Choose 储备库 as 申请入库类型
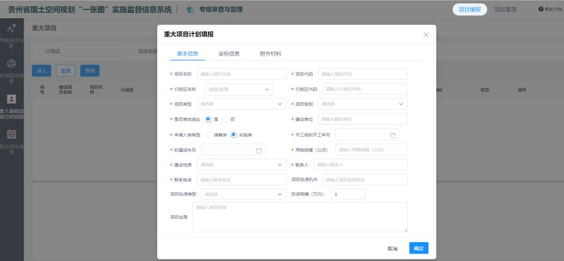Image resolution: width=564 pixels, height=261 pixels. (x=209, y=135)
